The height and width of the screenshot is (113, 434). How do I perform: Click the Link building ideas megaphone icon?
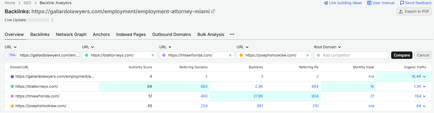click(326, 3)
